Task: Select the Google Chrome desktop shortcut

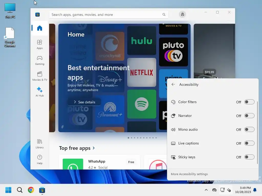Action: (x=10, y=37)
